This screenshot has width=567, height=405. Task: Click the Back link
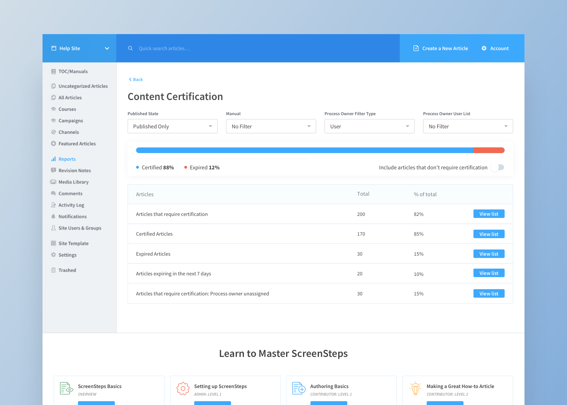click(136, 79)
